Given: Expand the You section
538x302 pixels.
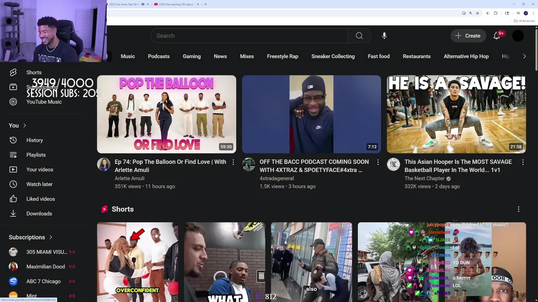Looking at the screenshot, I should pyautogui.click(x=18, y=125).
